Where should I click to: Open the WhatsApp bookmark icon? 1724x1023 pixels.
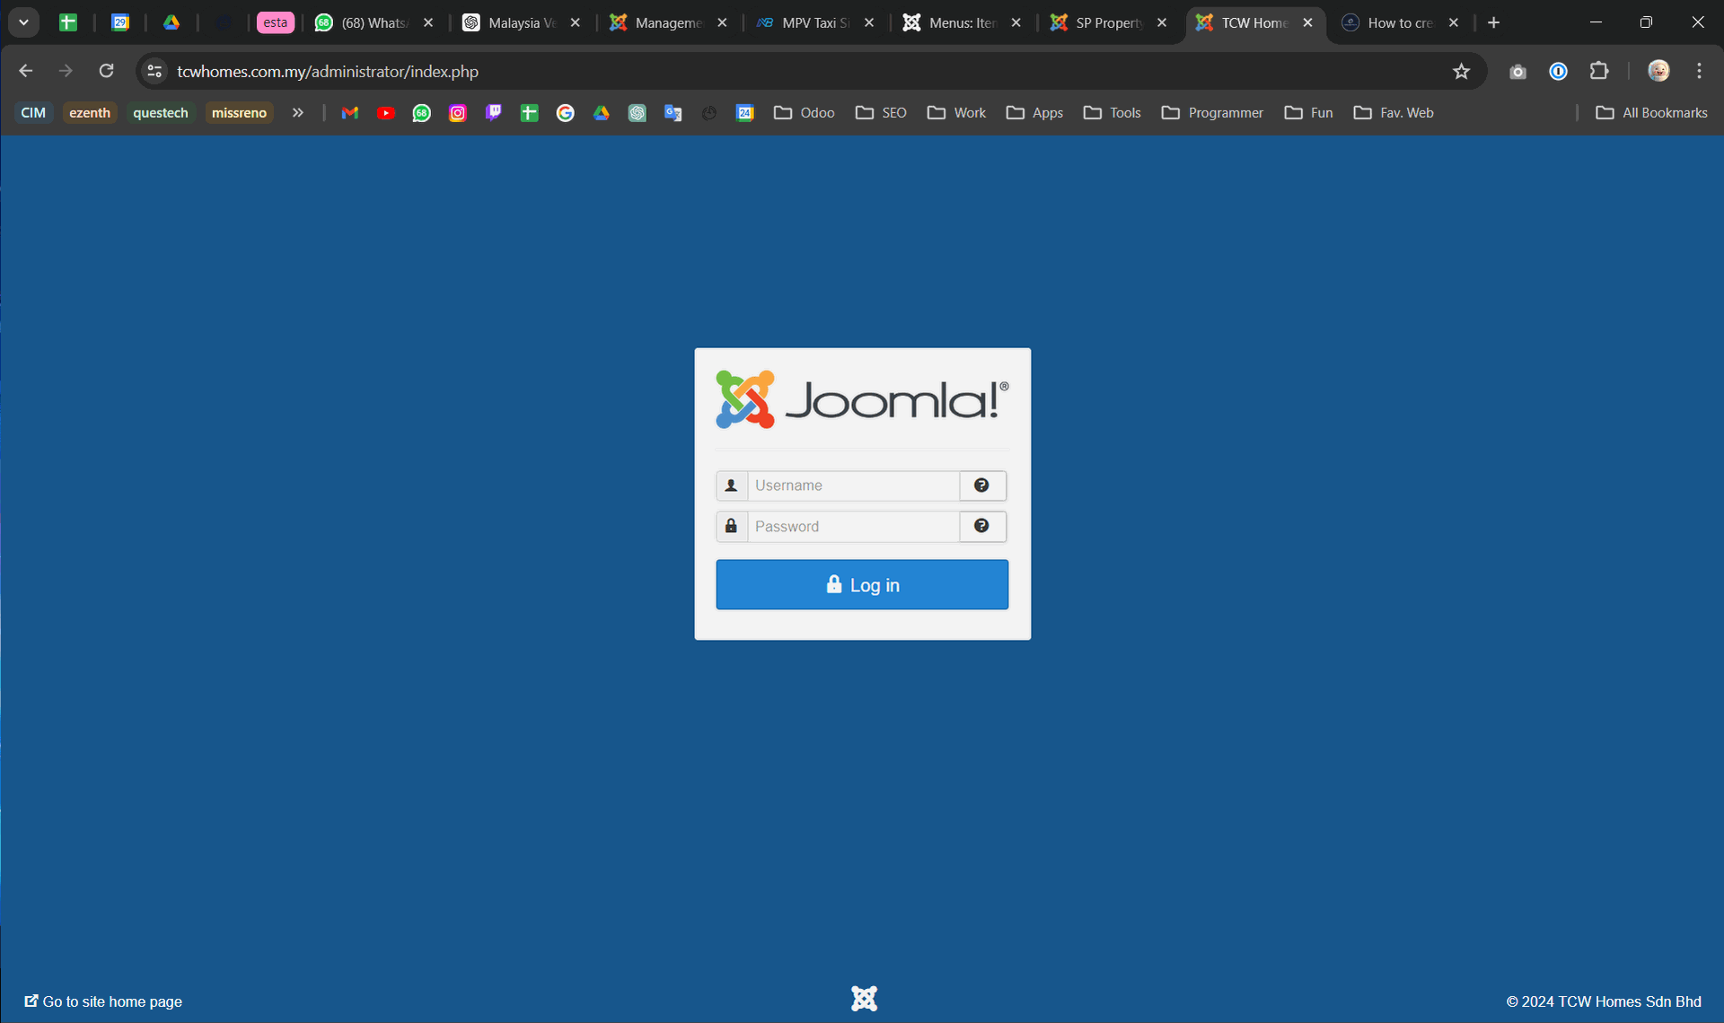(422, 112)
